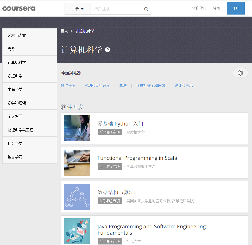Viewport: 252px width, 245px height.
Task: Click the help question mark beside 计算机科学
Action: 108,50
